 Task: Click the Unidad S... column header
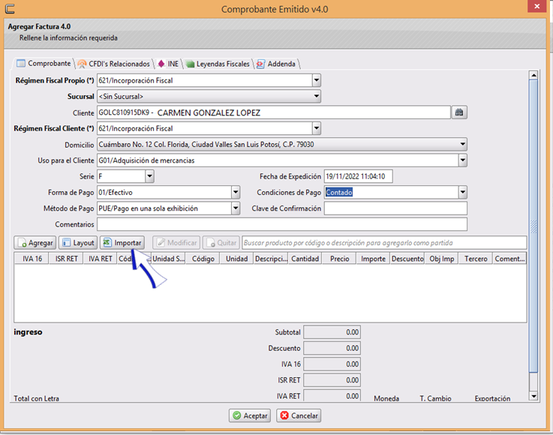pyautogui.click(x=168, y=259)
